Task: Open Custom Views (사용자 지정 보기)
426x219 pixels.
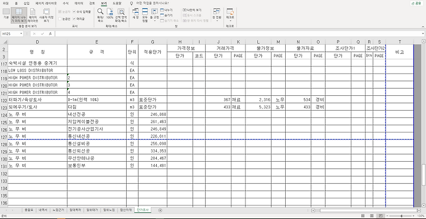Action: 47,15
